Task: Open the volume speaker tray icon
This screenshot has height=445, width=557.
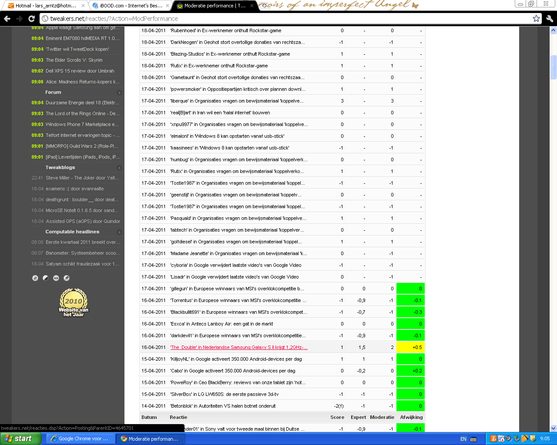Action: point(509,439)
